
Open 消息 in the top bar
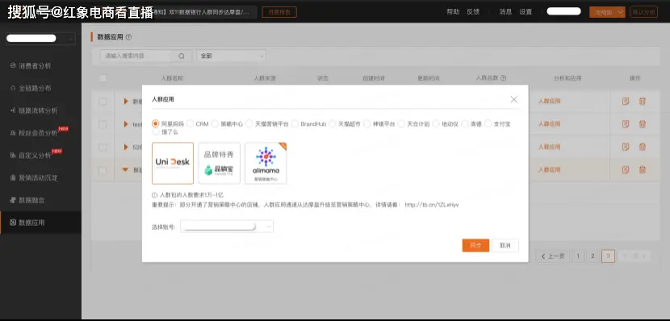(x=505, y=12)
